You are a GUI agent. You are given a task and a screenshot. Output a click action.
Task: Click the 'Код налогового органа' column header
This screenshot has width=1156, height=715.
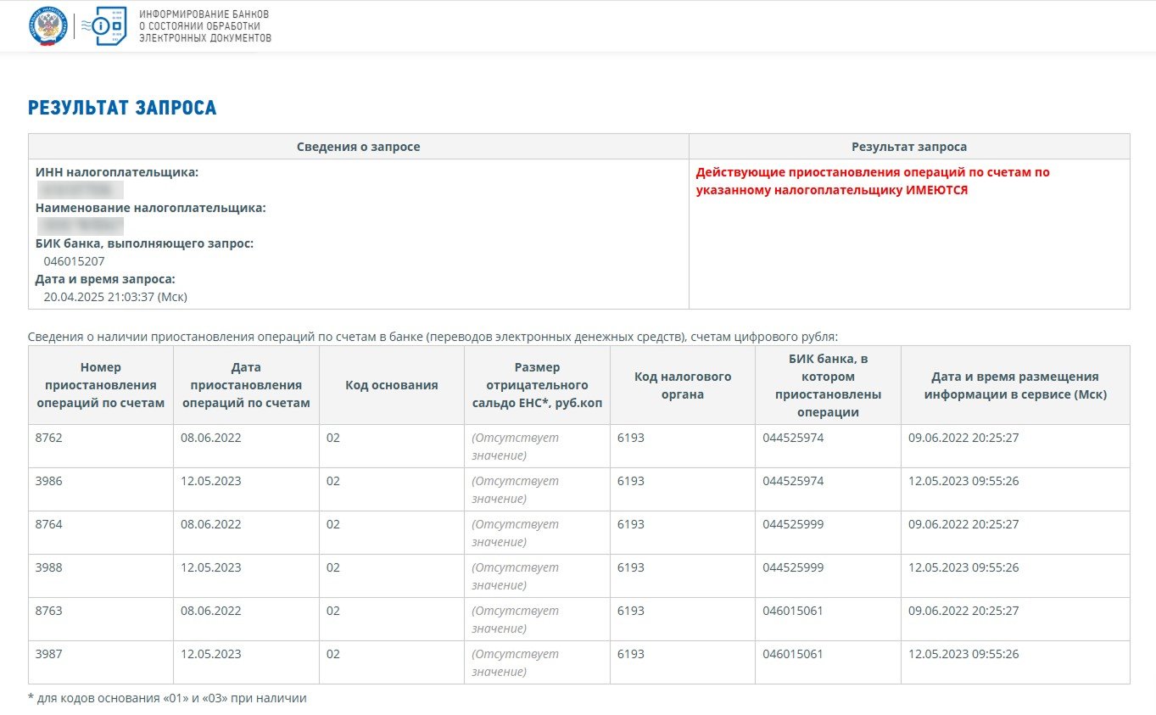(x=682, y=385)
